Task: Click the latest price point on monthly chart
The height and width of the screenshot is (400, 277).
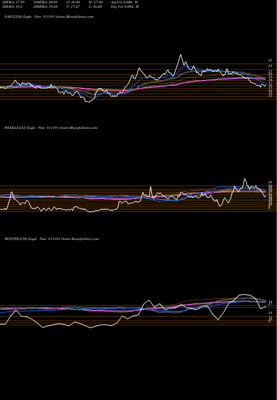Action: click(266, 306)
